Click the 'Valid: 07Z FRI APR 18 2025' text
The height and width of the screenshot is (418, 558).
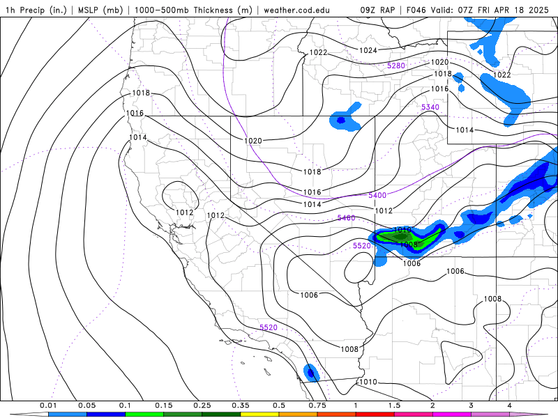pos(490,10)
